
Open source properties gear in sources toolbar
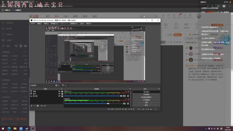coord(38,106)
